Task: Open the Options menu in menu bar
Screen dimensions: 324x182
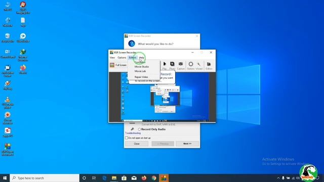Action: [x=121, y=58]
